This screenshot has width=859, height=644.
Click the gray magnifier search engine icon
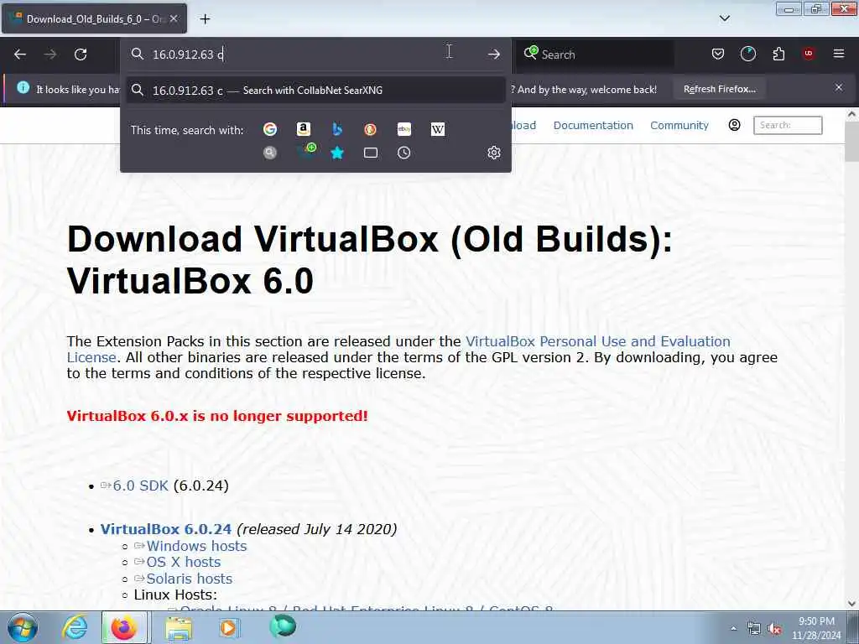(269, 153)
